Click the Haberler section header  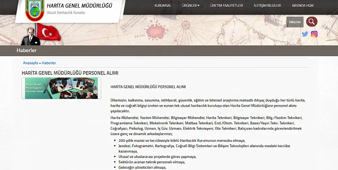26,50
